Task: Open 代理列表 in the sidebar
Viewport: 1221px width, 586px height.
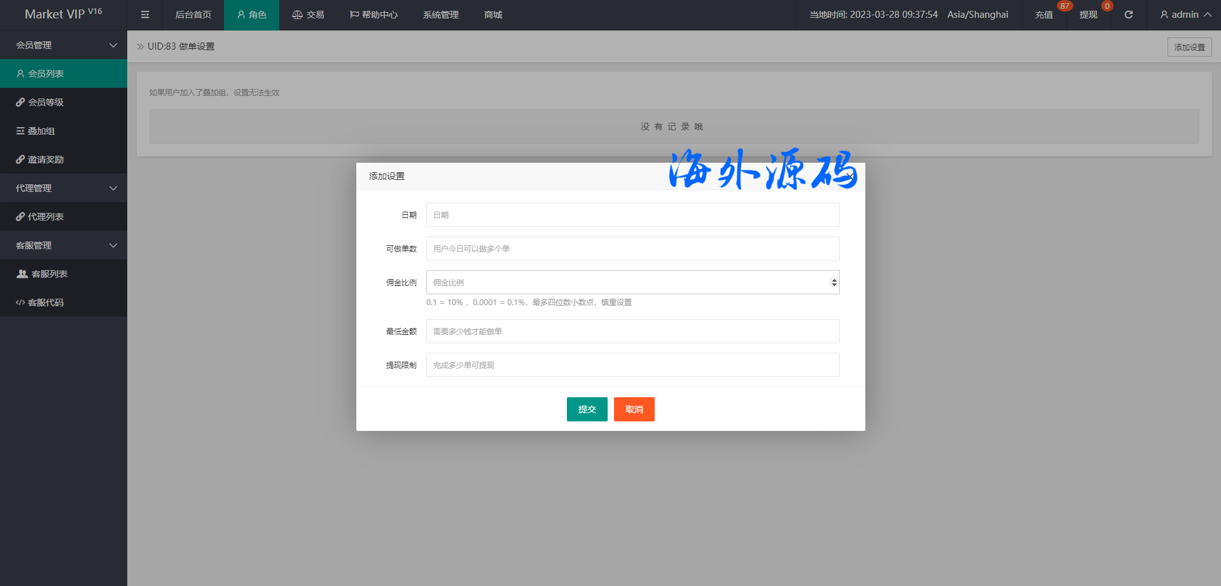Action: pos(46,217)
